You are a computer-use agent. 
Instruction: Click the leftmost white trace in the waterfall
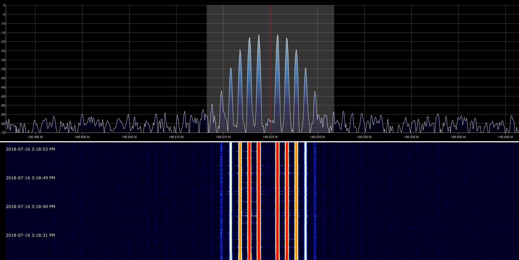(x=230, y=201)
